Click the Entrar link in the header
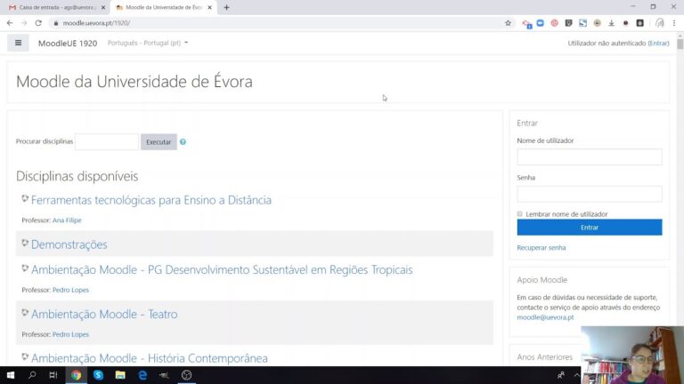 coord(658,43)
